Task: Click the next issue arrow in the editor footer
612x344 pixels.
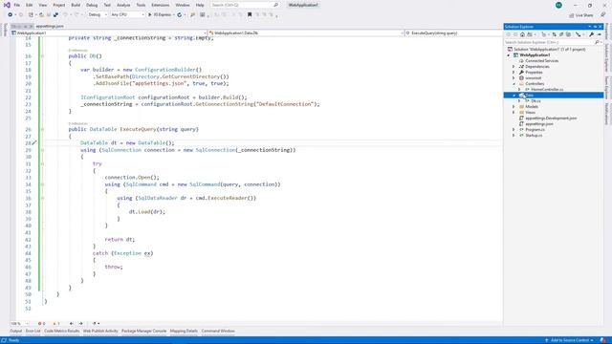Action: 80,323
